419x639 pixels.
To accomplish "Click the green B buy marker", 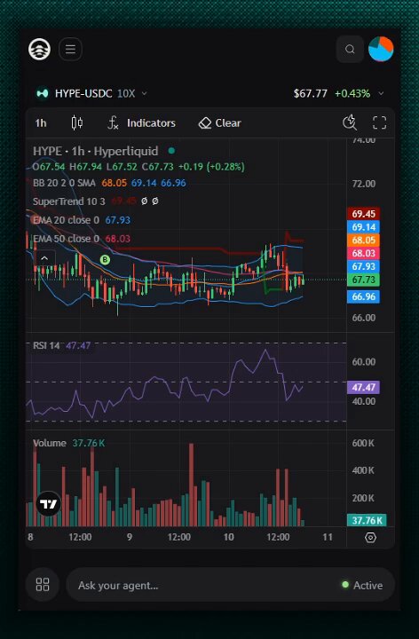I will click(x=105, y=259).
